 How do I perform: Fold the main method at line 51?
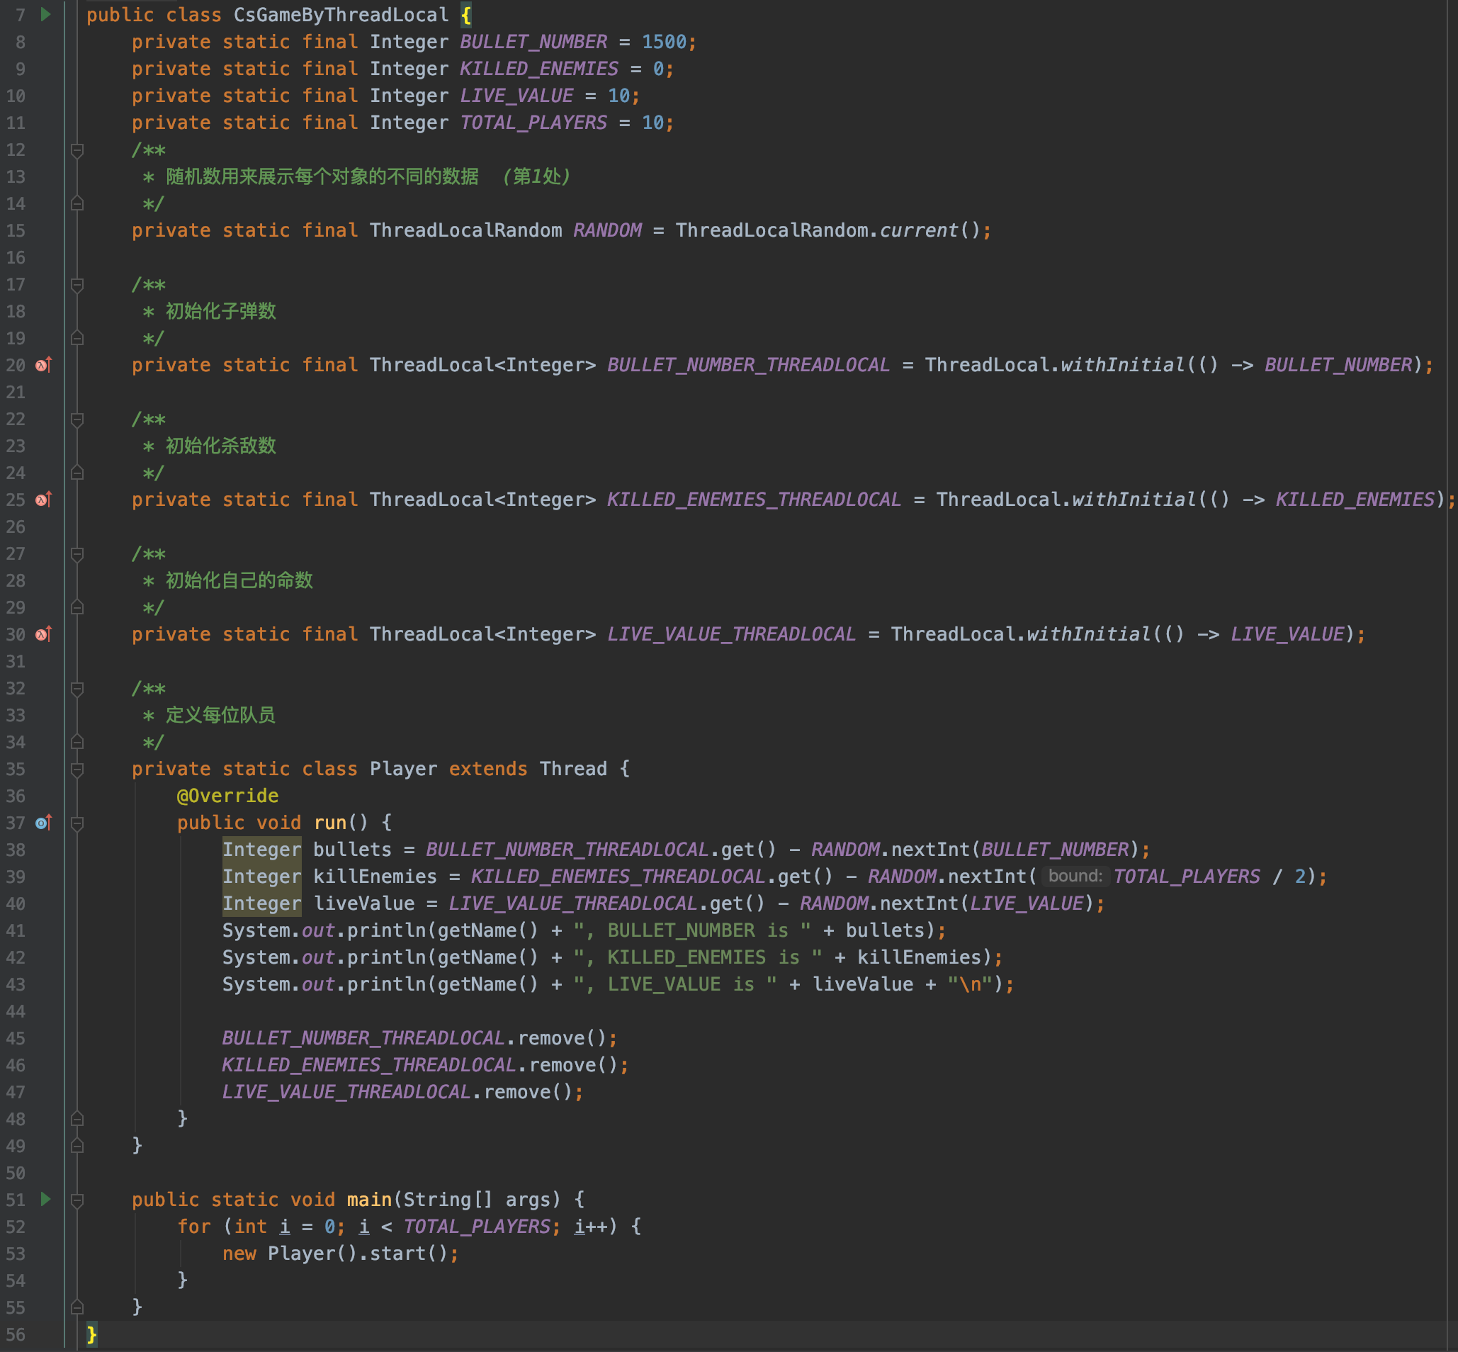click(77, 1200)
